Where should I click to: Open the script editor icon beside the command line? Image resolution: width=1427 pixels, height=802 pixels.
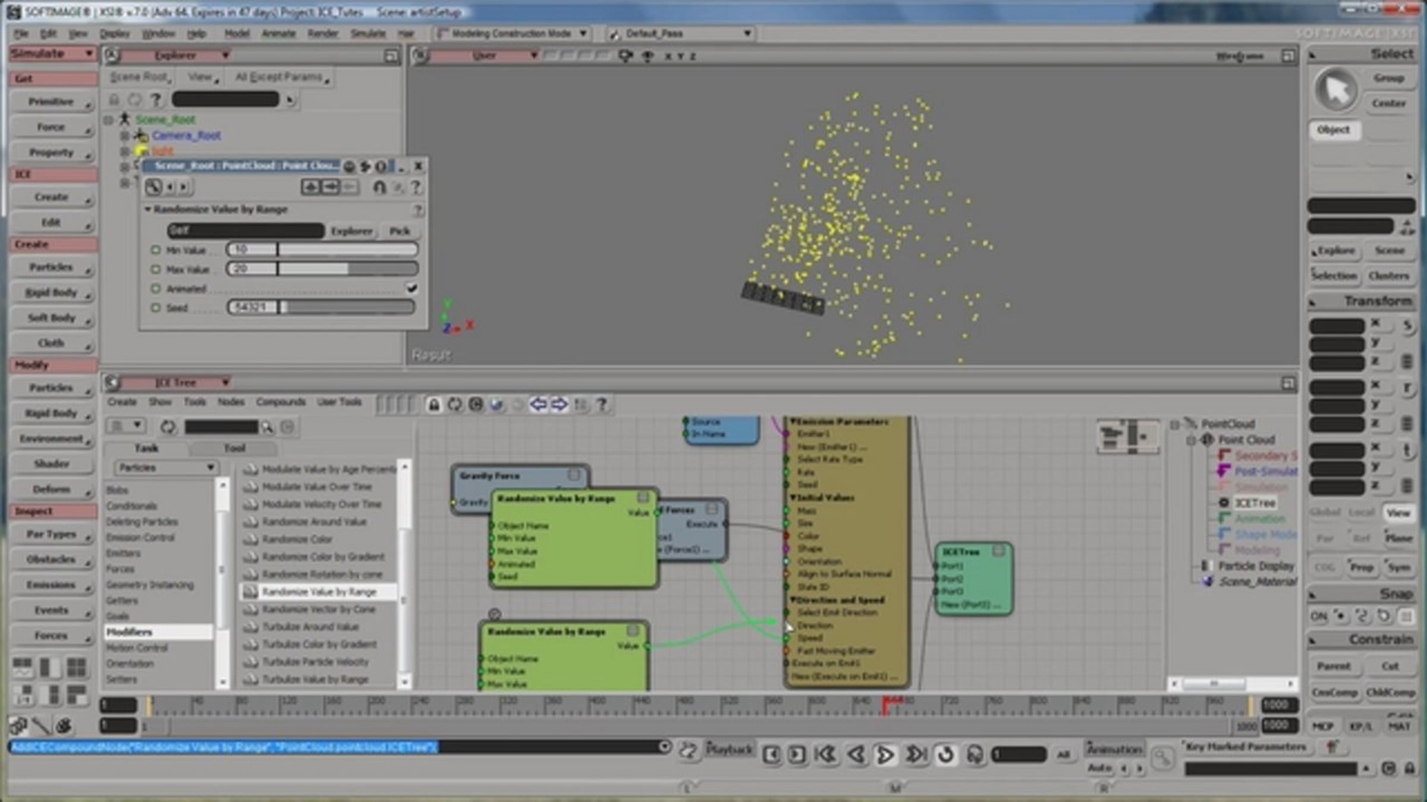(x=688, y=751)
